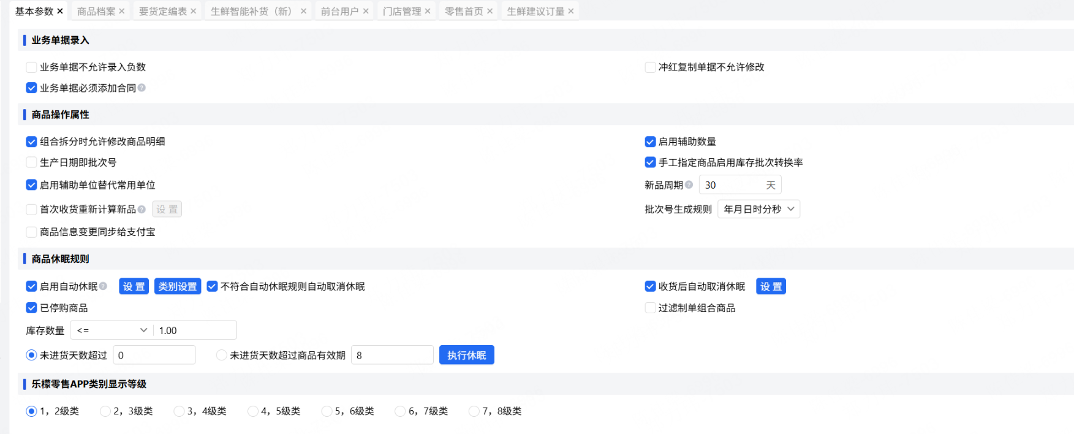Open 库存数量 comparison operator dropdown
The width and height of the screenshot is (1074, 434).
pyautogui.click(x=112, y=330)
